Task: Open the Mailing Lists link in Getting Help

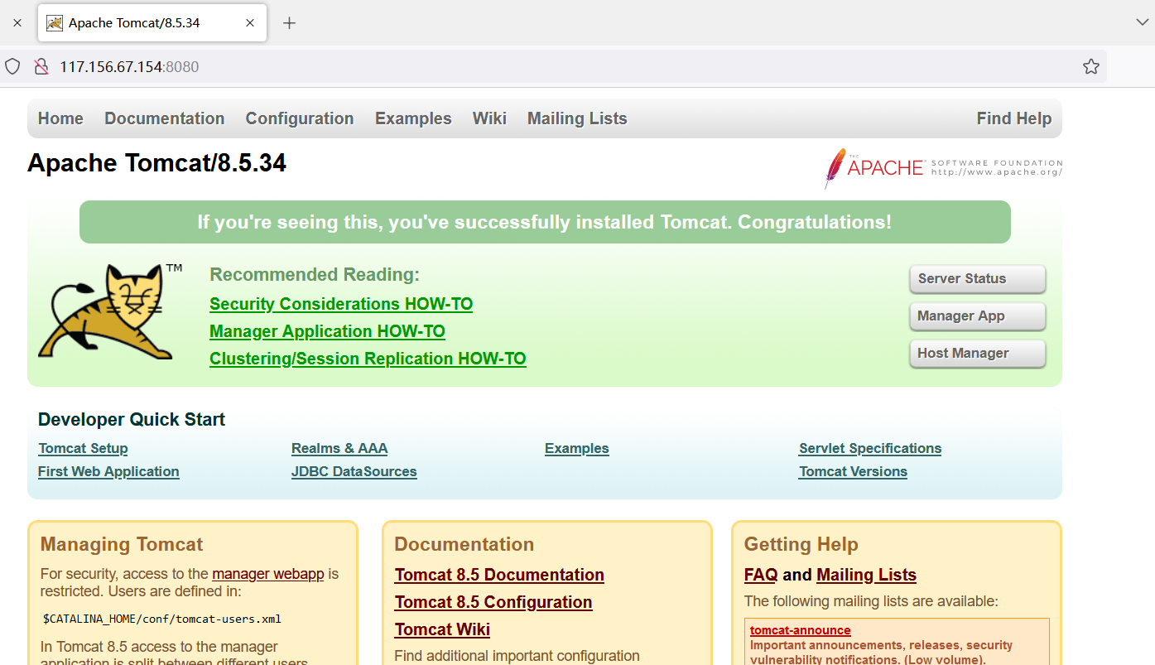Action: 866,575
